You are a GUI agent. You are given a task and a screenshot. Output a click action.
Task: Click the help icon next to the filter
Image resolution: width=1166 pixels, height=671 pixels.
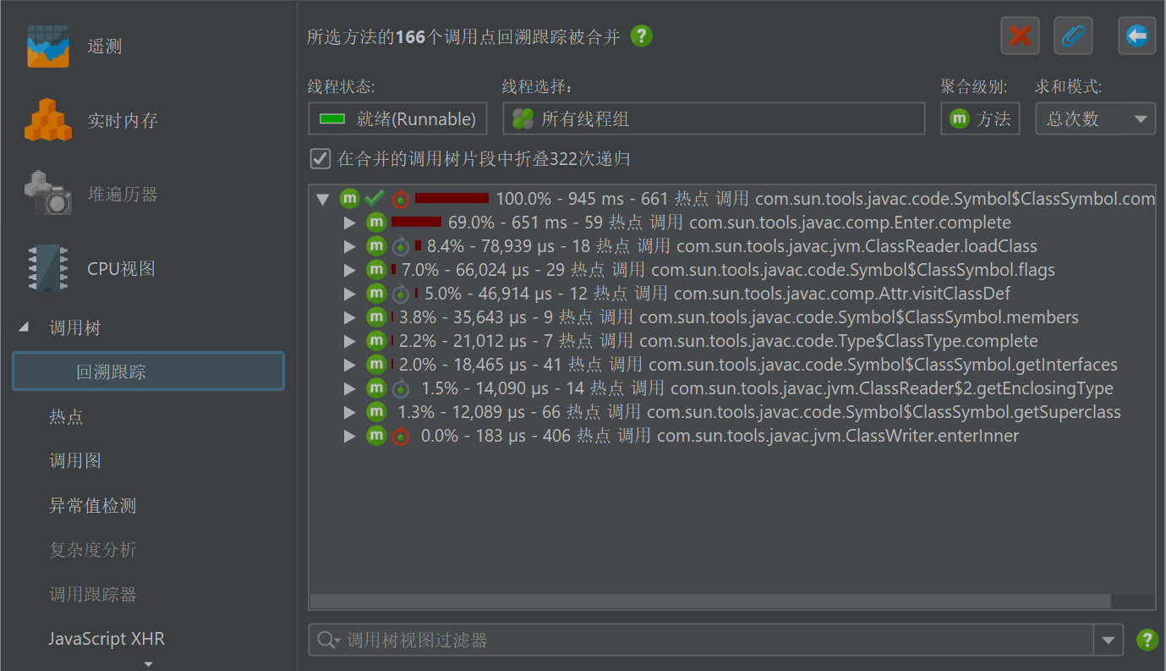(1147, 640)
